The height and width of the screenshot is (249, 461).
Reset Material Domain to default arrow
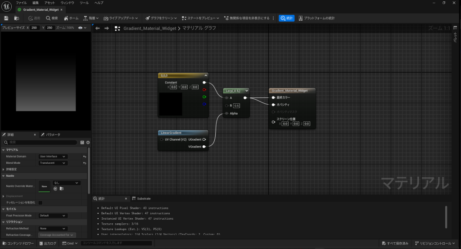point(84,157)
